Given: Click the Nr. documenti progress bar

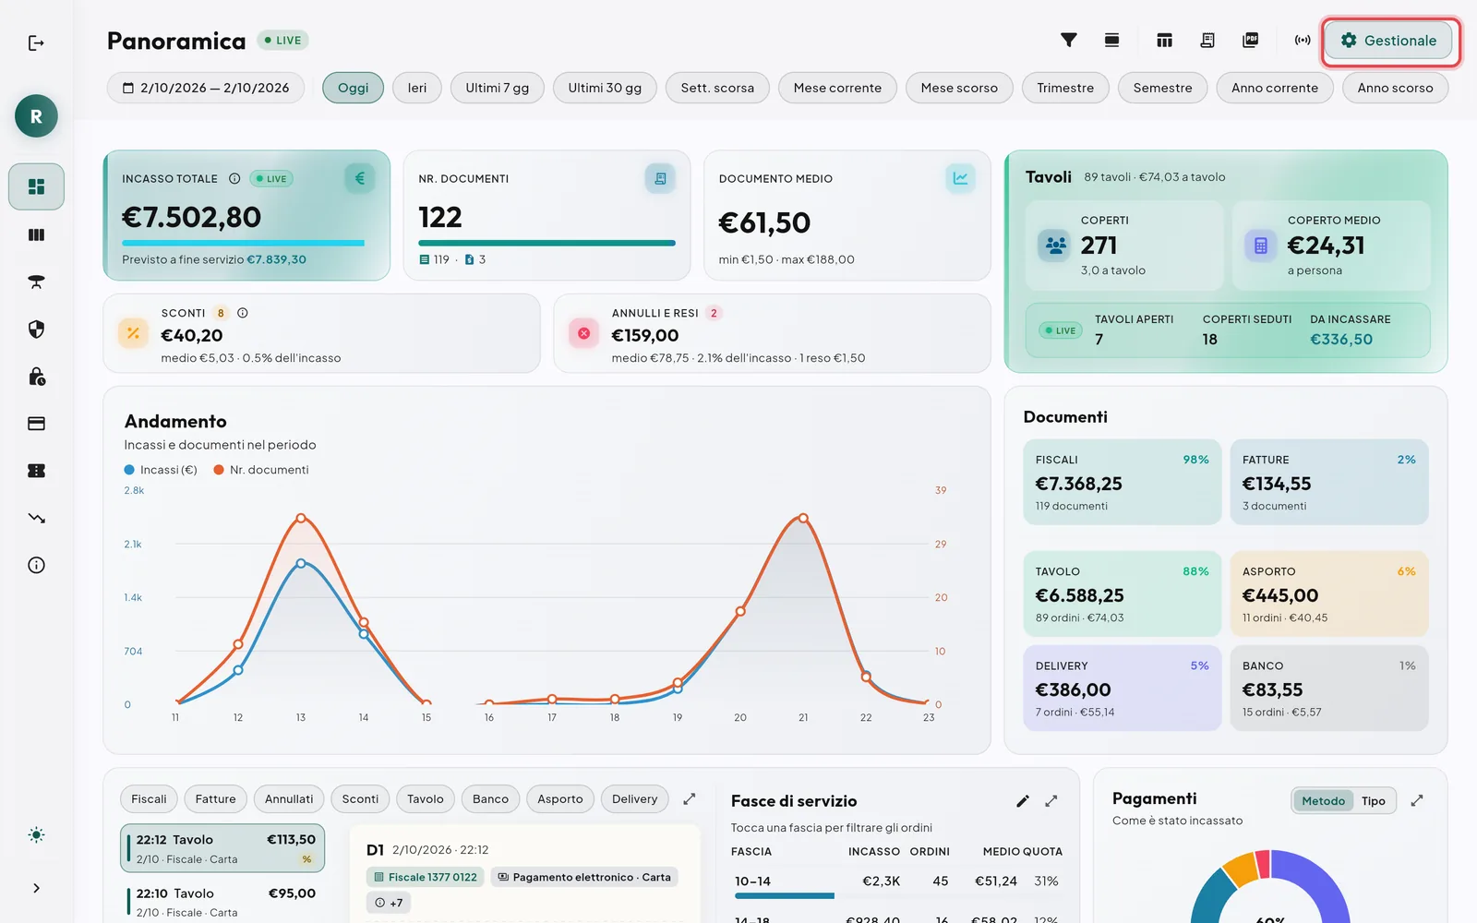Looking at the screenshot, I should [546, 243].
